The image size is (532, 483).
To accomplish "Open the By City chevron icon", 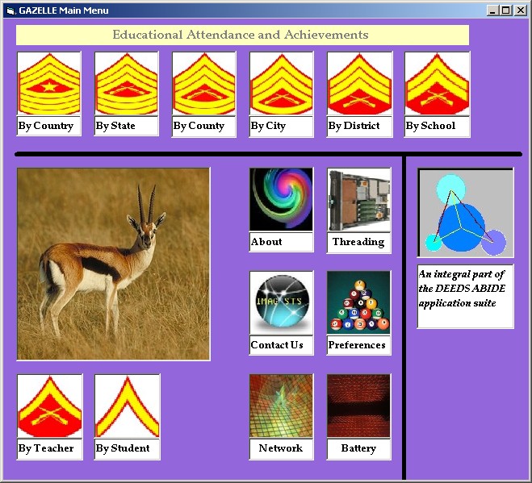I will [x=282, y=84].
